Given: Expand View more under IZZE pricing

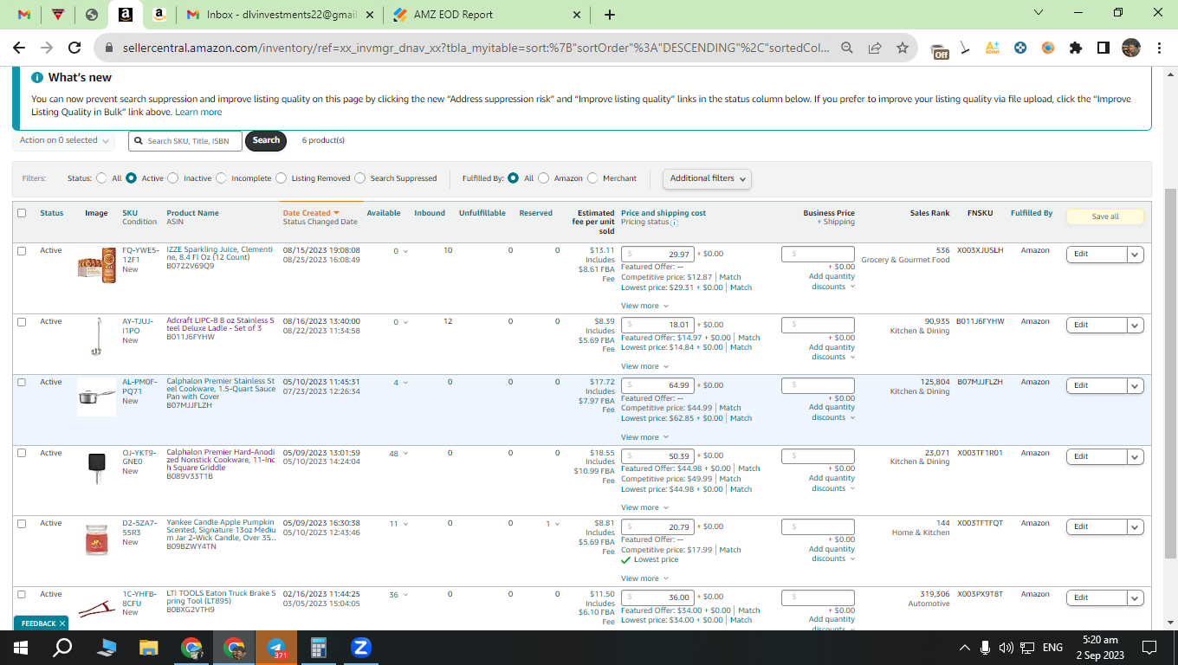Looking at the screenshot, I should click(644, 306).
